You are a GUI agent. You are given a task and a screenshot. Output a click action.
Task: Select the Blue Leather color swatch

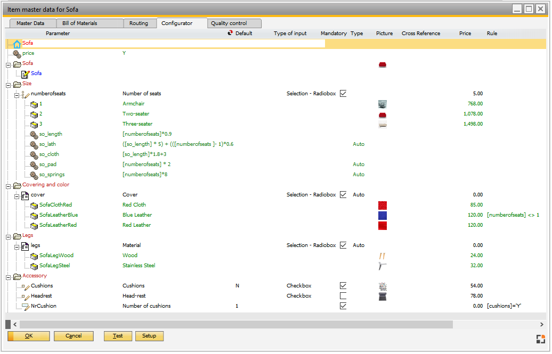pyautogui.click(x=383, y=215)
